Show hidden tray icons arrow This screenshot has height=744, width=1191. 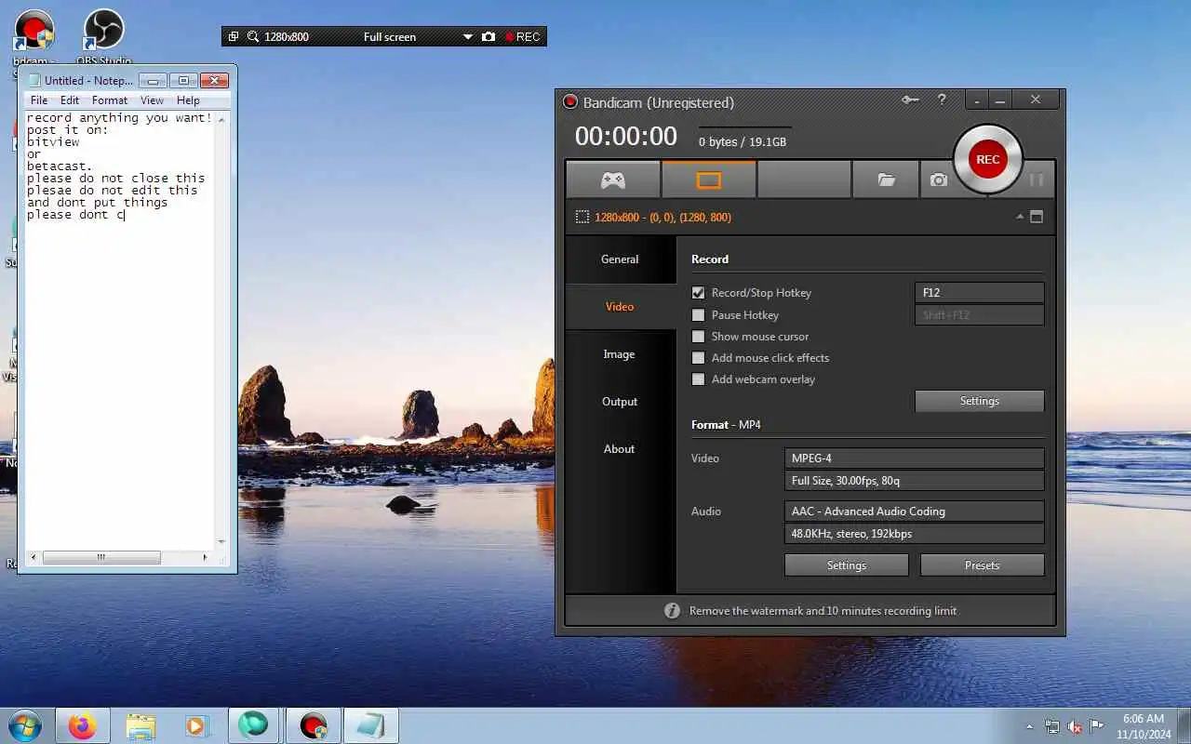click(1029, 726)
